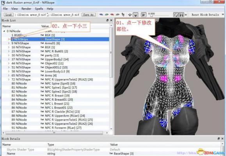Select the 80 NiNode row
Viewport: 226px width, 156px height.
[x=55, y=83]
